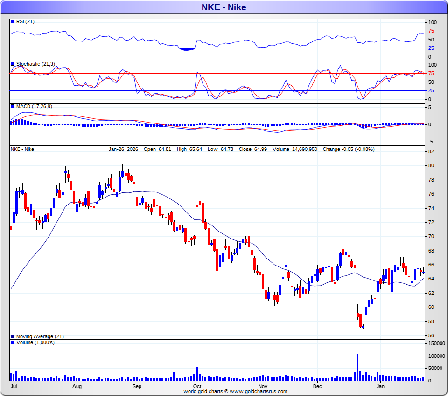The image size is (448, 396).
Task: Click the 82 label on price axis
Action: click(431, 151)
